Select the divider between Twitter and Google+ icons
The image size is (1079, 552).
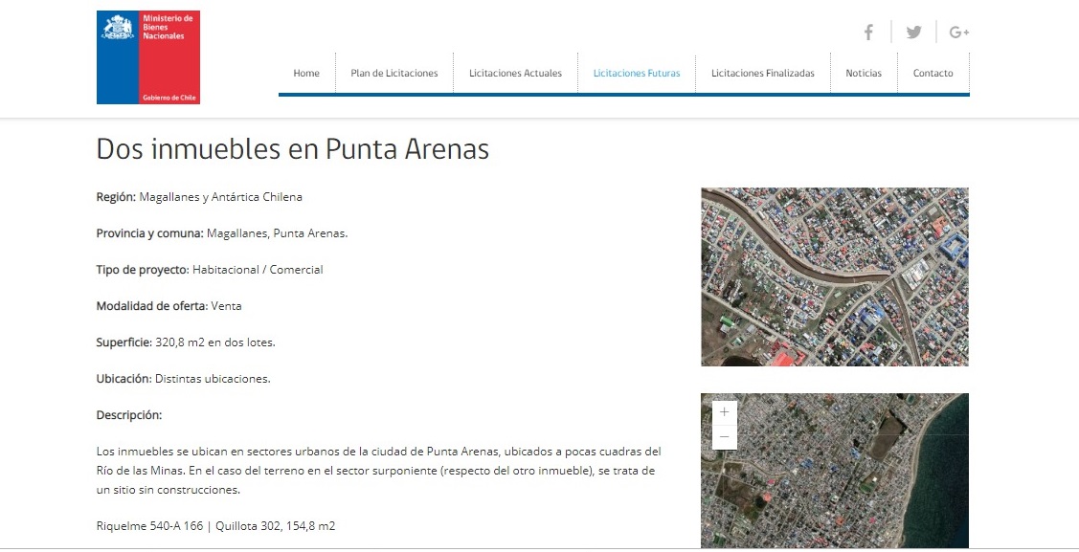click(x=936, y=32)
